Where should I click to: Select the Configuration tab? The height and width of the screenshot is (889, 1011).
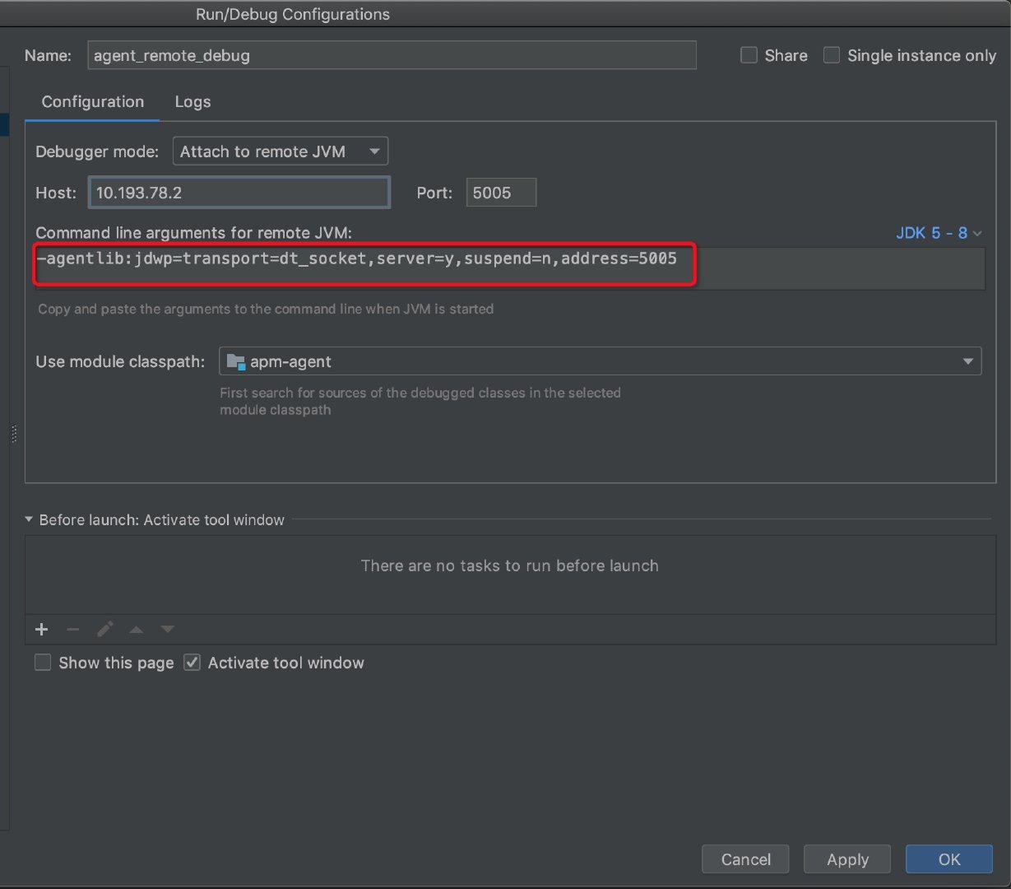92,102
